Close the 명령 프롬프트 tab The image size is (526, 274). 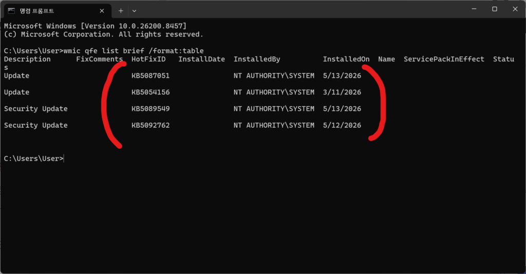coord(102,11)
